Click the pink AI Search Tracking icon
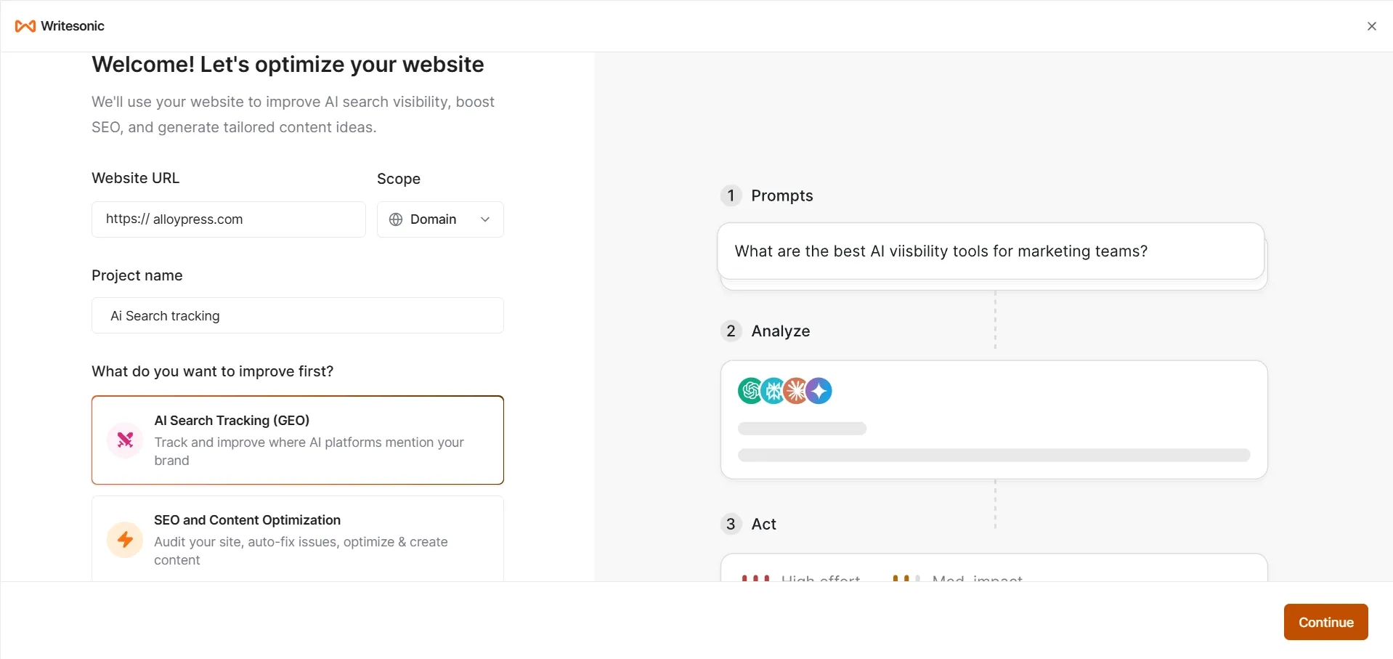 coord(125,440)
